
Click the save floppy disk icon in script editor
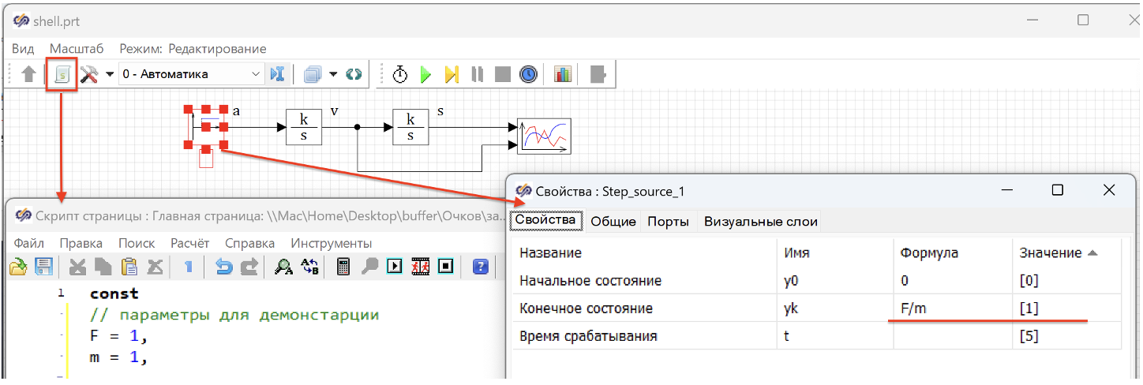[43, 267]
